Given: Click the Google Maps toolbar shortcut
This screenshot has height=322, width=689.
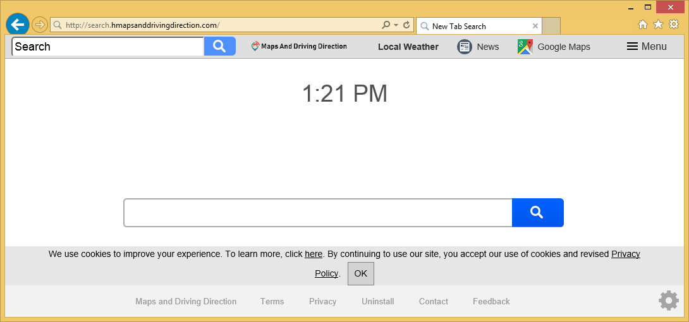Looking at the screenshot, I should click(x=554, y=47).
